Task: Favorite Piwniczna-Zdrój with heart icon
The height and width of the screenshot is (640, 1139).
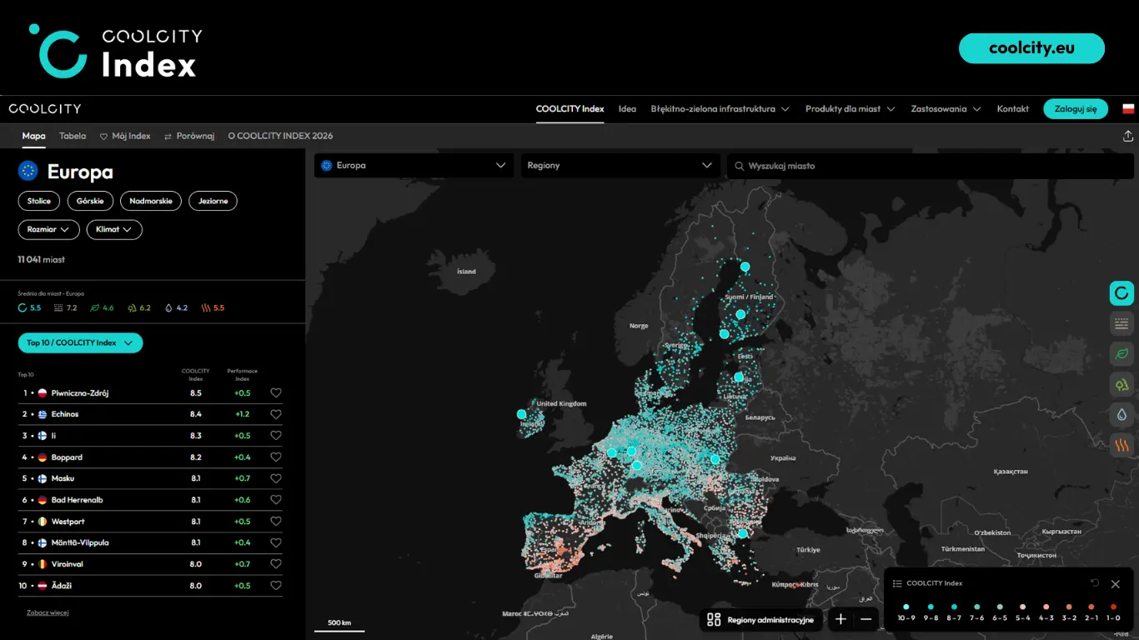Action: pyautogui.click(x=276, y=393)
